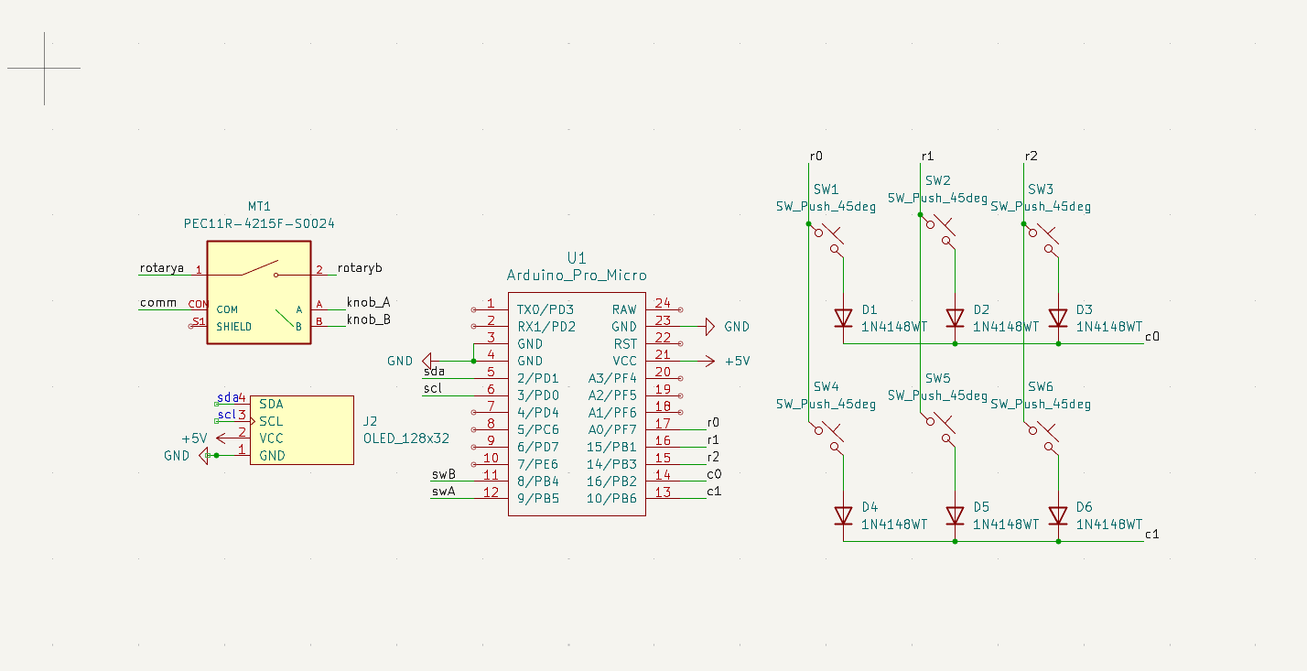Select the D1 diode symbol
1307x671 pixels.
pyautogui.click(x=843, y=319)
